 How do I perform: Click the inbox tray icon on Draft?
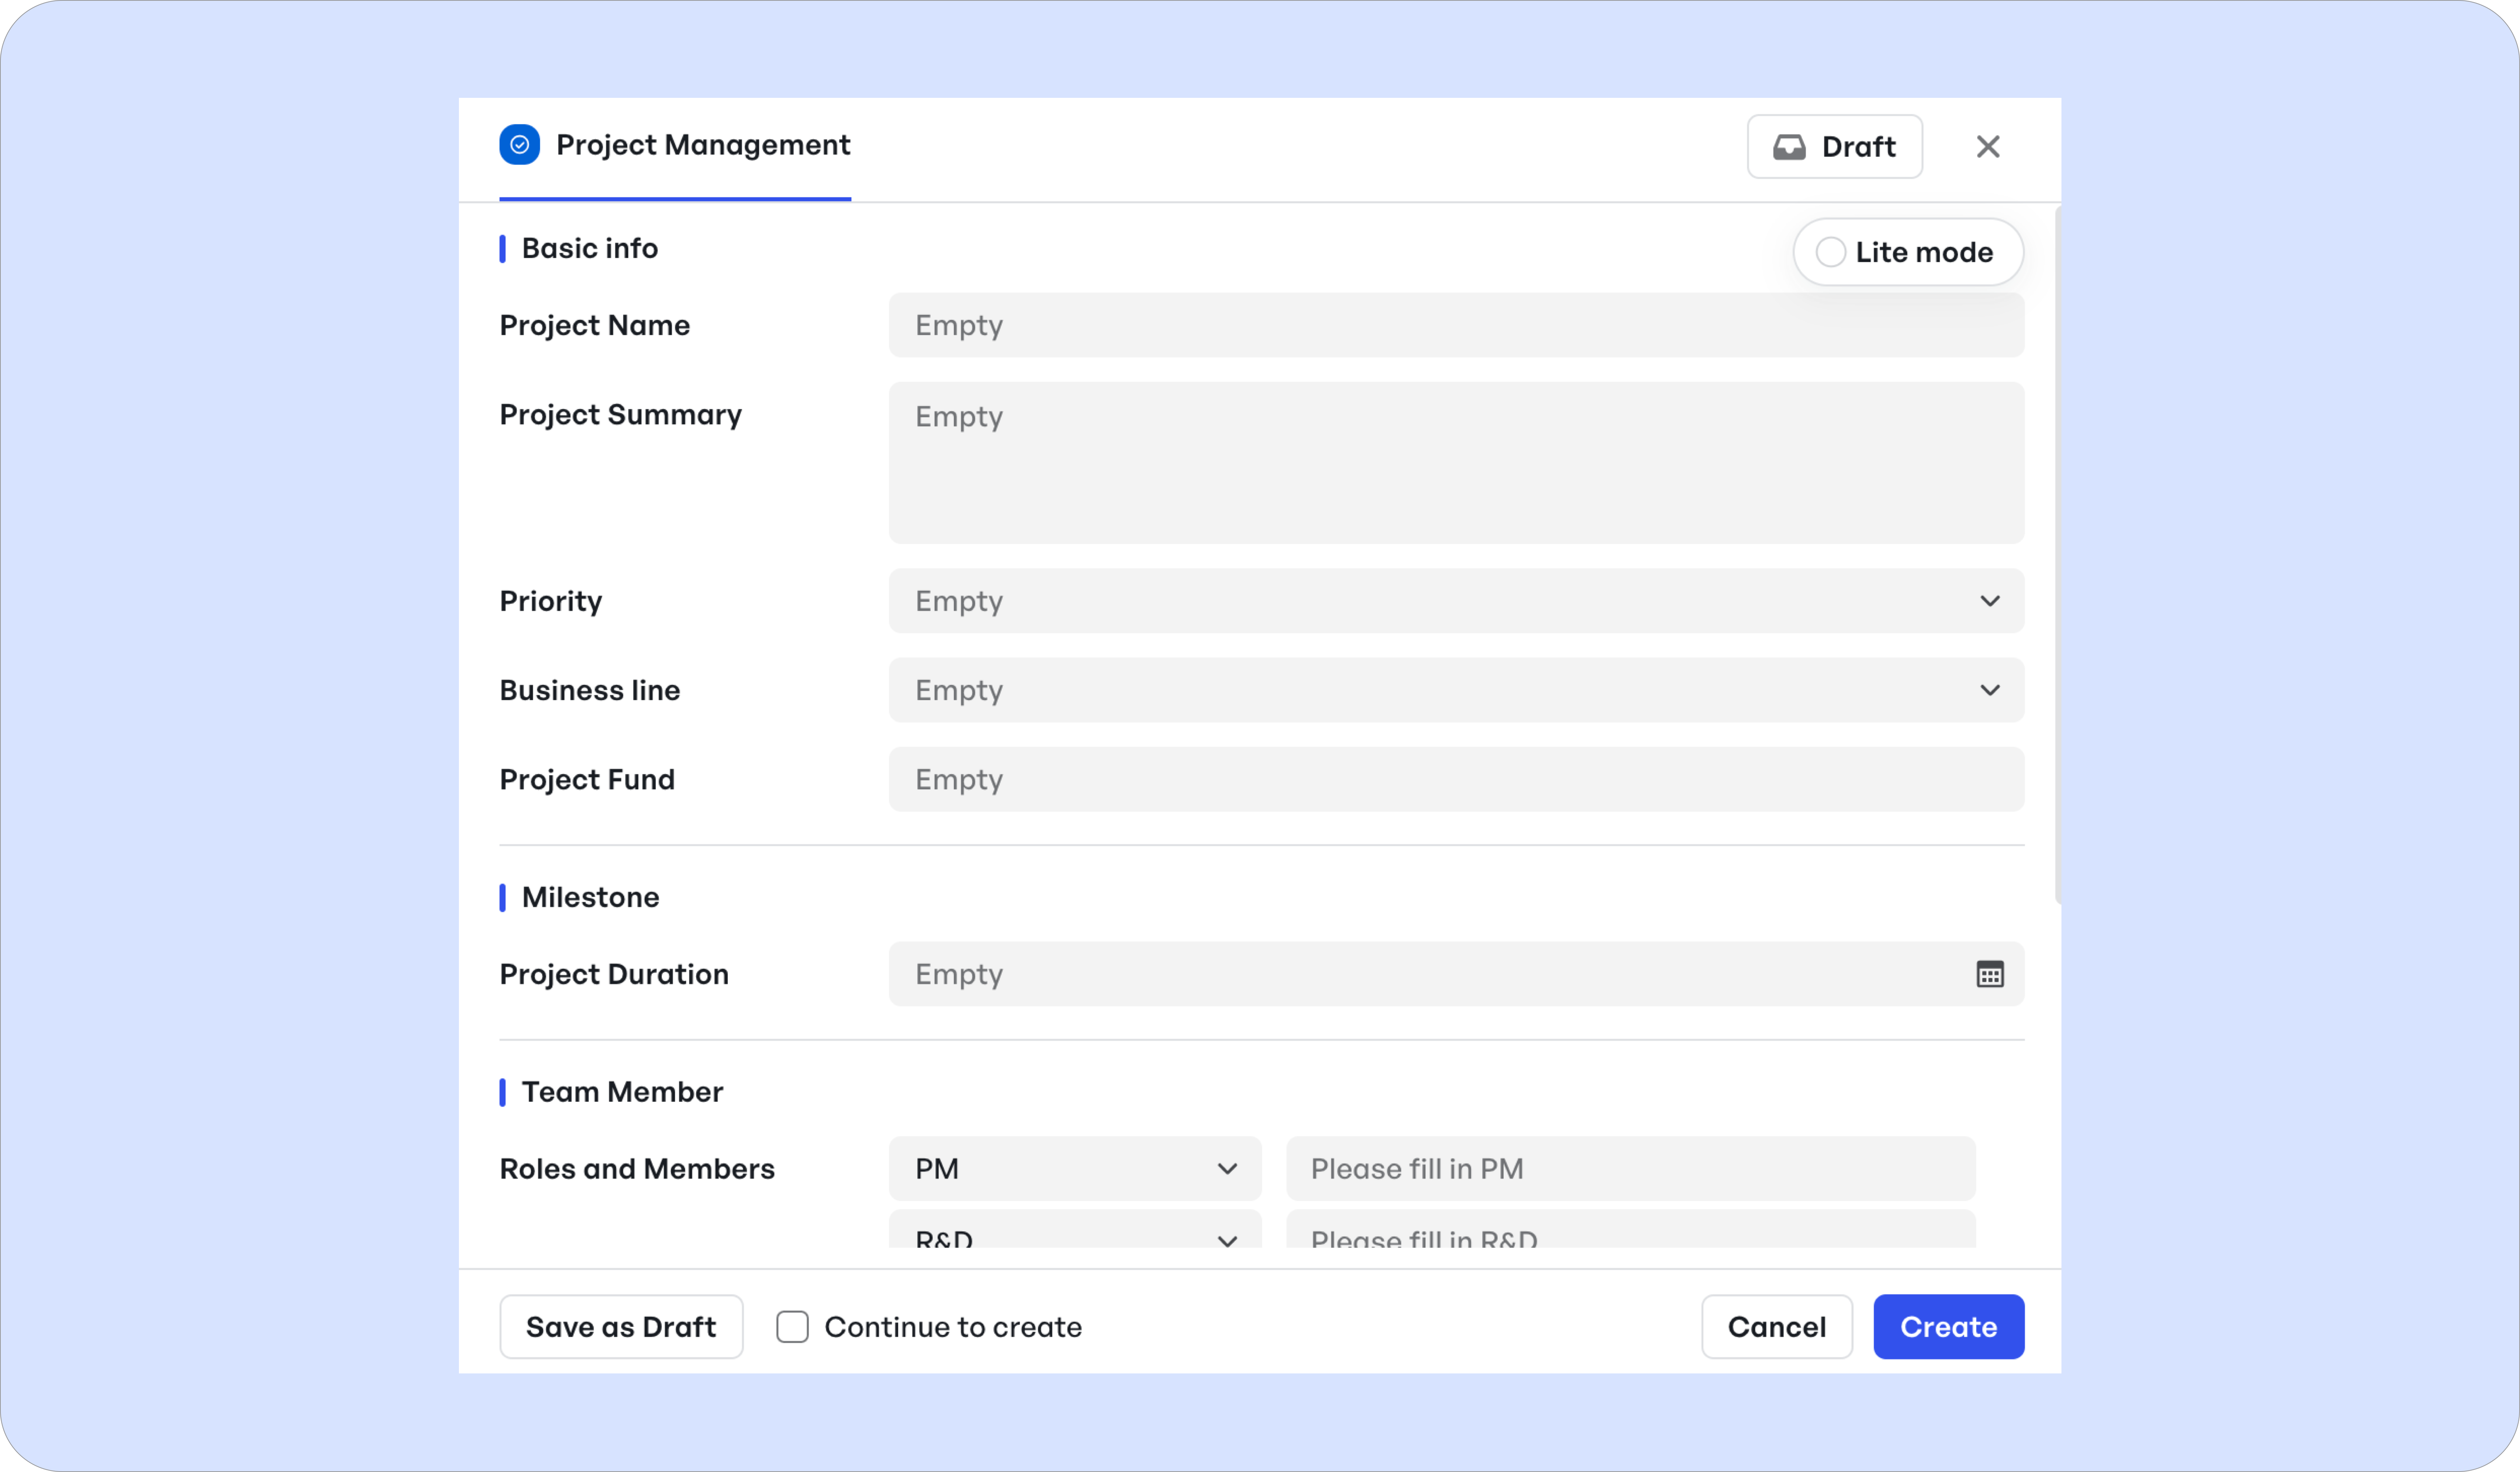1789,147
